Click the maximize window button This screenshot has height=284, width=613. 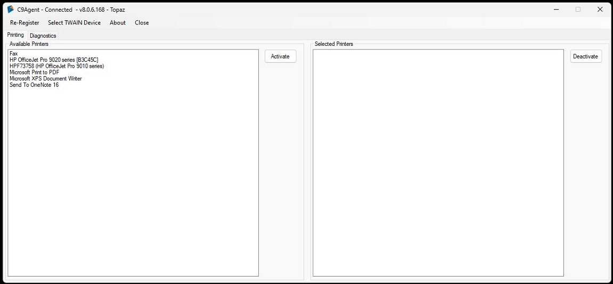(x=578, y=10)
